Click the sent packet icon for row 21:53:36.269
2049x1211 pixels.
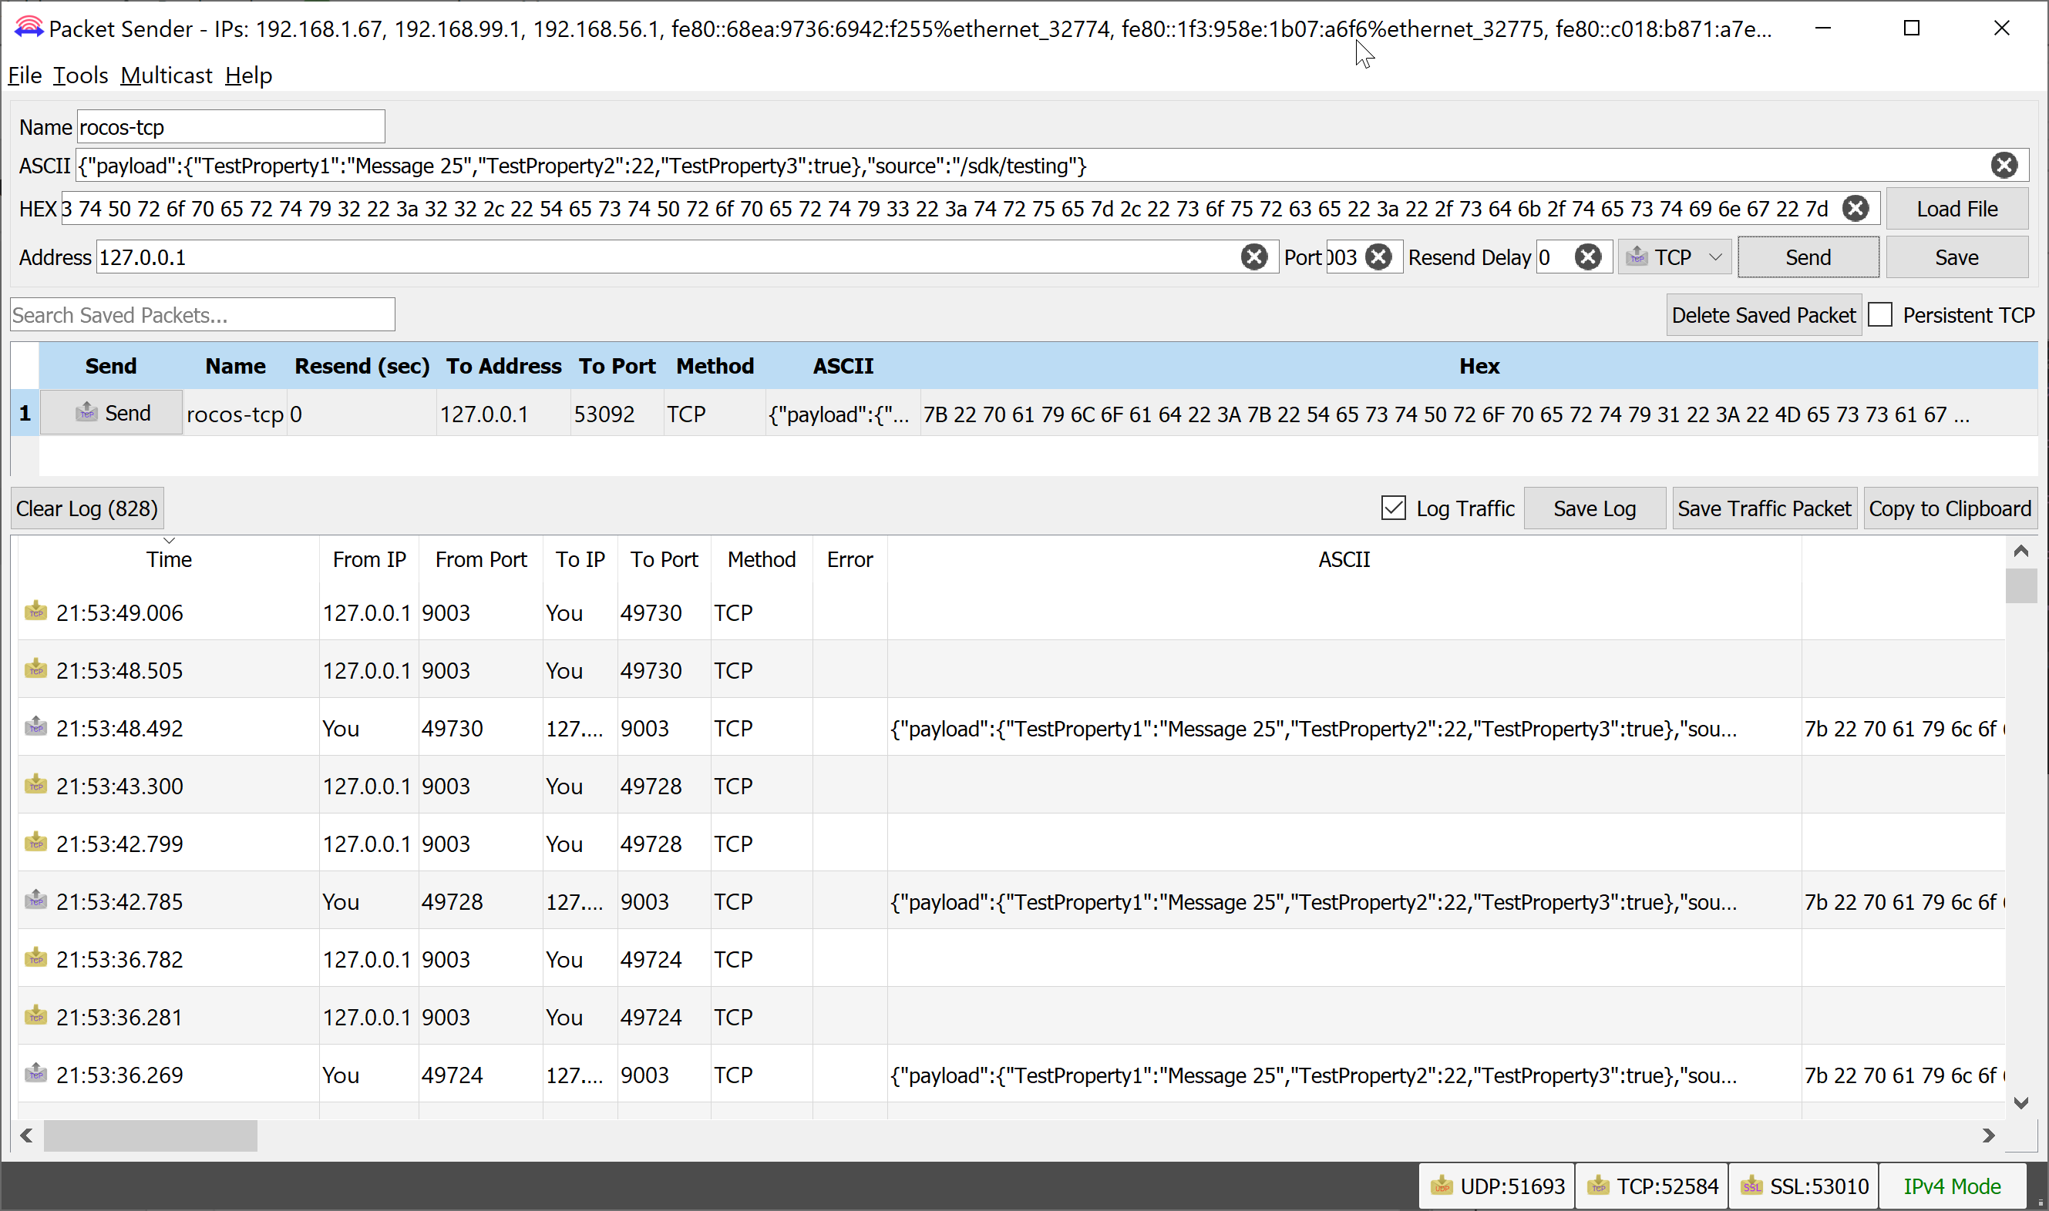pyautogui.click(x=36, y=1073)
